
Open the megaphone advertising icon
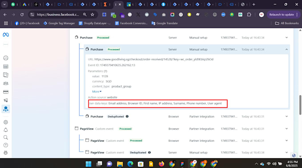6,100
